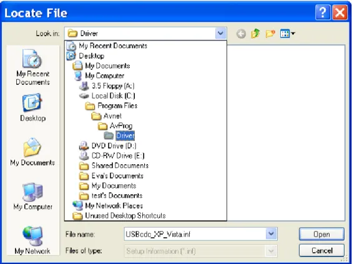Click the Cancel button
The image size is (352, 264).
321,250
